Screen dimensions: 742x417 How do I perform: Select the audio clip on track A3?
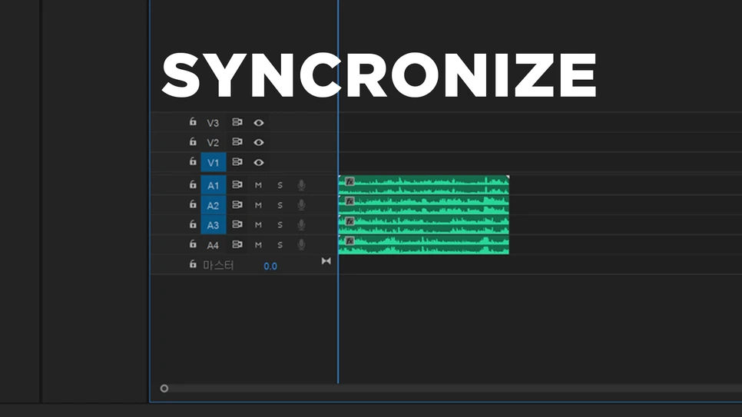[424, 224]
